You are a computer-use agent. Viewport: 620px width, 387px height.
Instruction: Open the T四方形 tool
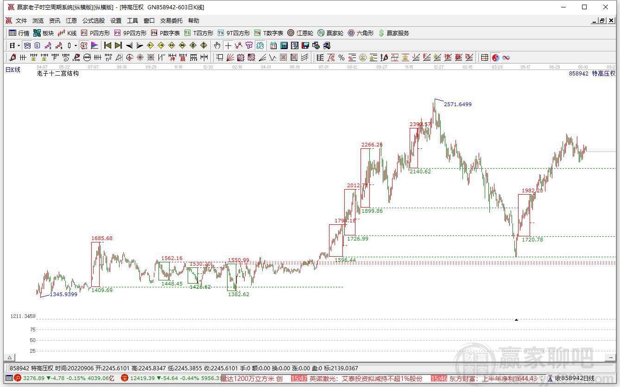pyautogui.click(x=199, y=33)
